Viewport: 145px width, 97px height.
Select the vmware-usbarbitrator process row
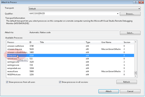pyautogui.click(x=70, y=52)
